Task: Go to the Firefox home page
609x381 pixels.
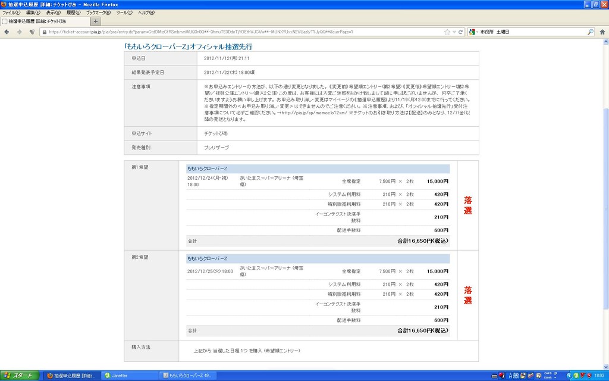Action: point(602,32)
